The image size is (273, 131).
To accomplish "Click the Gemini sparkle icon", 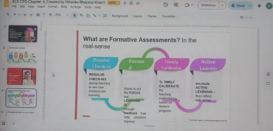I will pyautogui.click(x=259, y=6).
